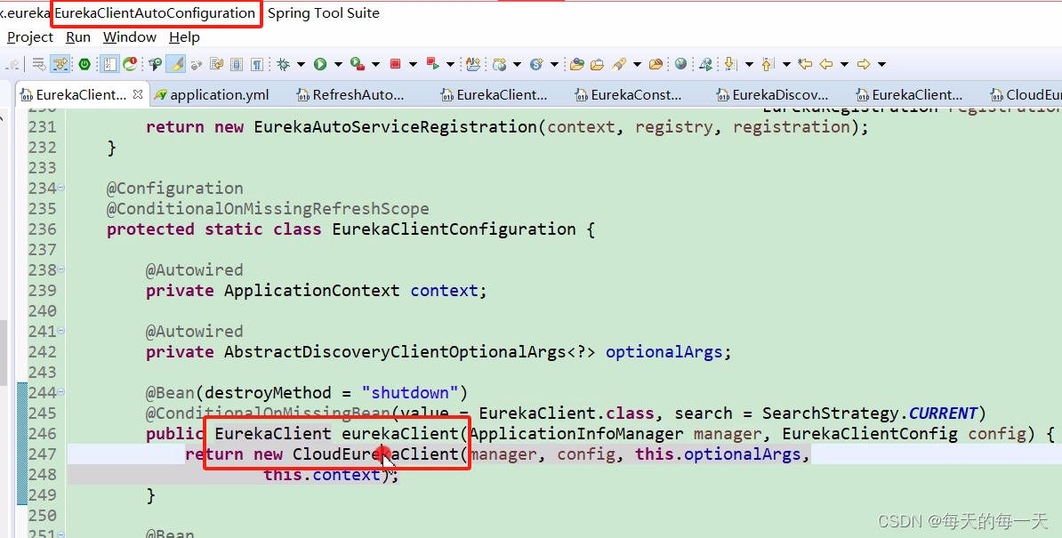Click the Back navigation yellow arrow

pos(826,64)
